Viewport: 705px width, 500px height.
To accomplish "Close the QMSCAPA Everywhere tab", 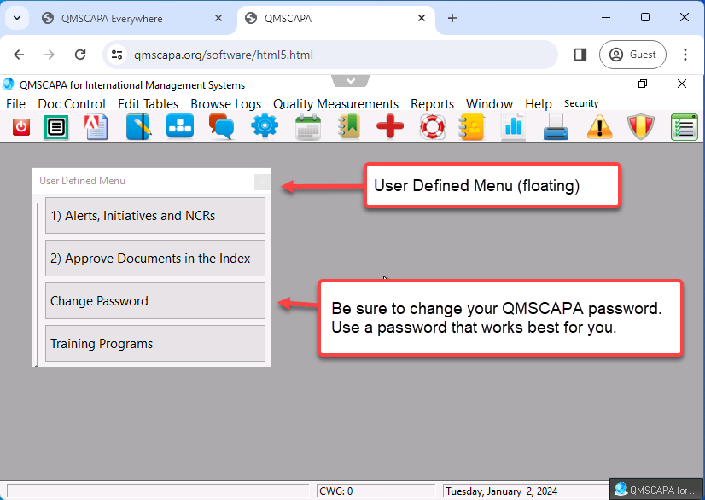I will tap(218, 18).
